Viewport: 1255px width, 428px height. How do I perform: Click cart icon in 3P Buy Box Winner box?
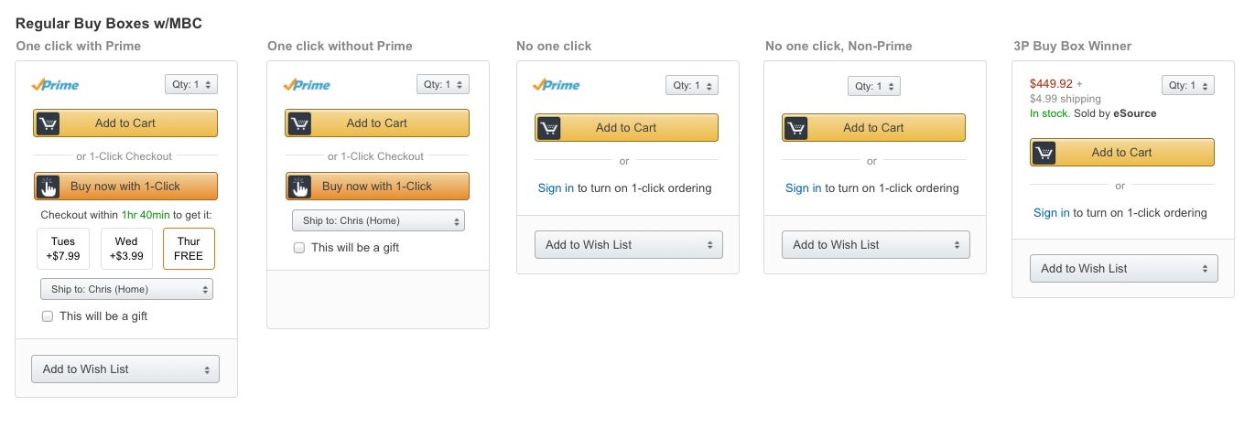1044,153
